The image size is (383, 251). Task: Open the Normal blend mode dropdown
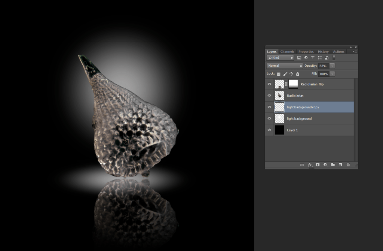[x=285, y=66]
